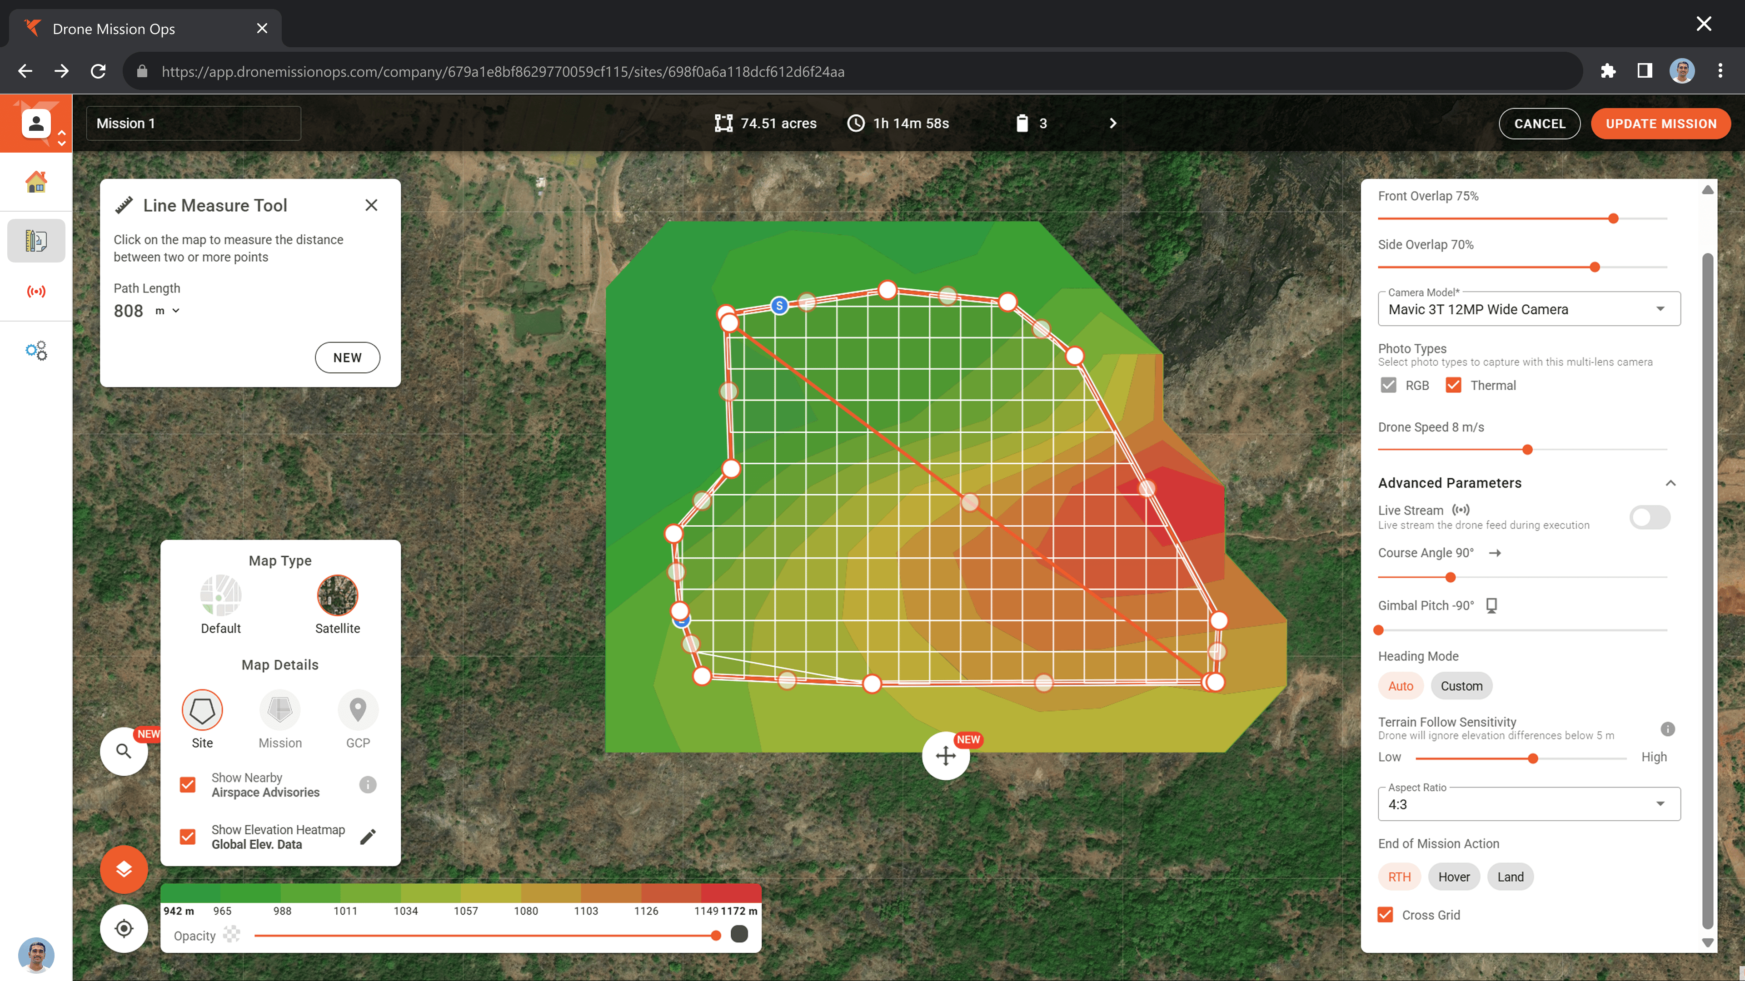Adjust the Terrain Follow Sensitivity slider

1533,758
